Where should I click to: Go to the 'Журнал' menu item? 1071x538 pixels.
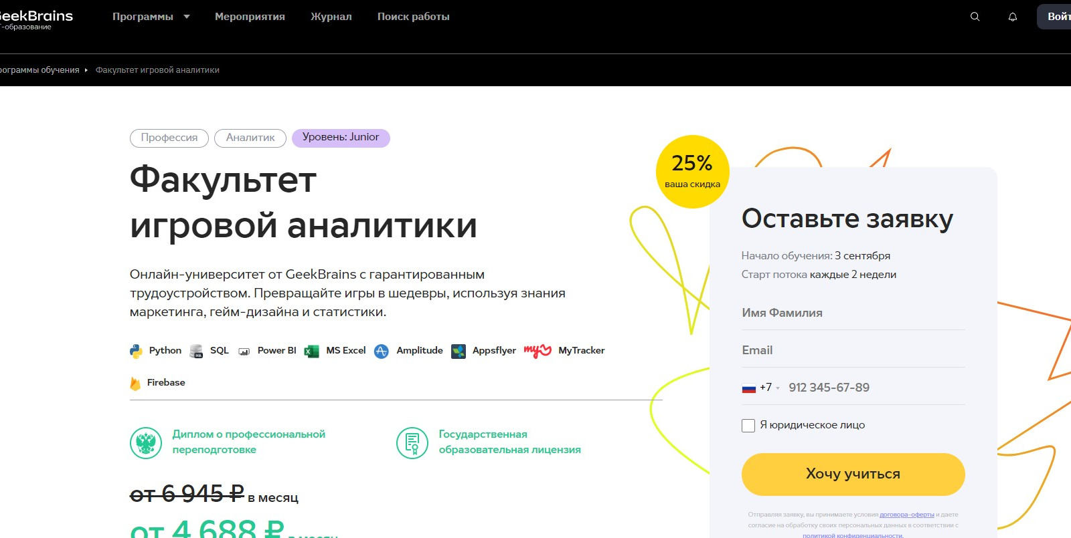(331, 17)
